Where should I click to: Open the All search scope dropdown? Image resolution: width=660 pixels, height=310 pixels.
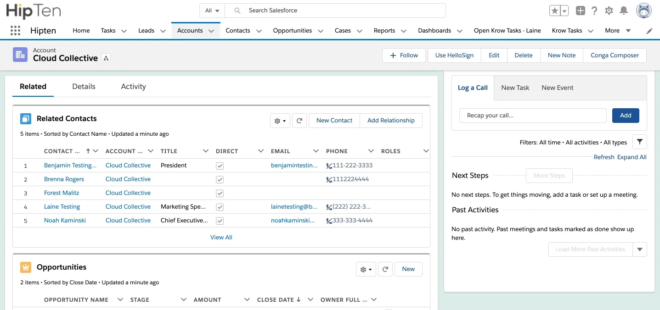(212, 11)
